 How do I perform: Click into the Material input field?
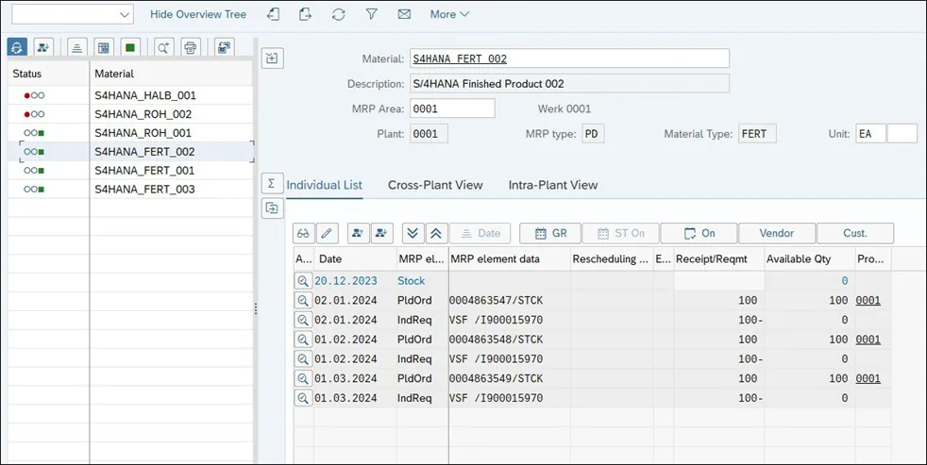click(569, 58)
